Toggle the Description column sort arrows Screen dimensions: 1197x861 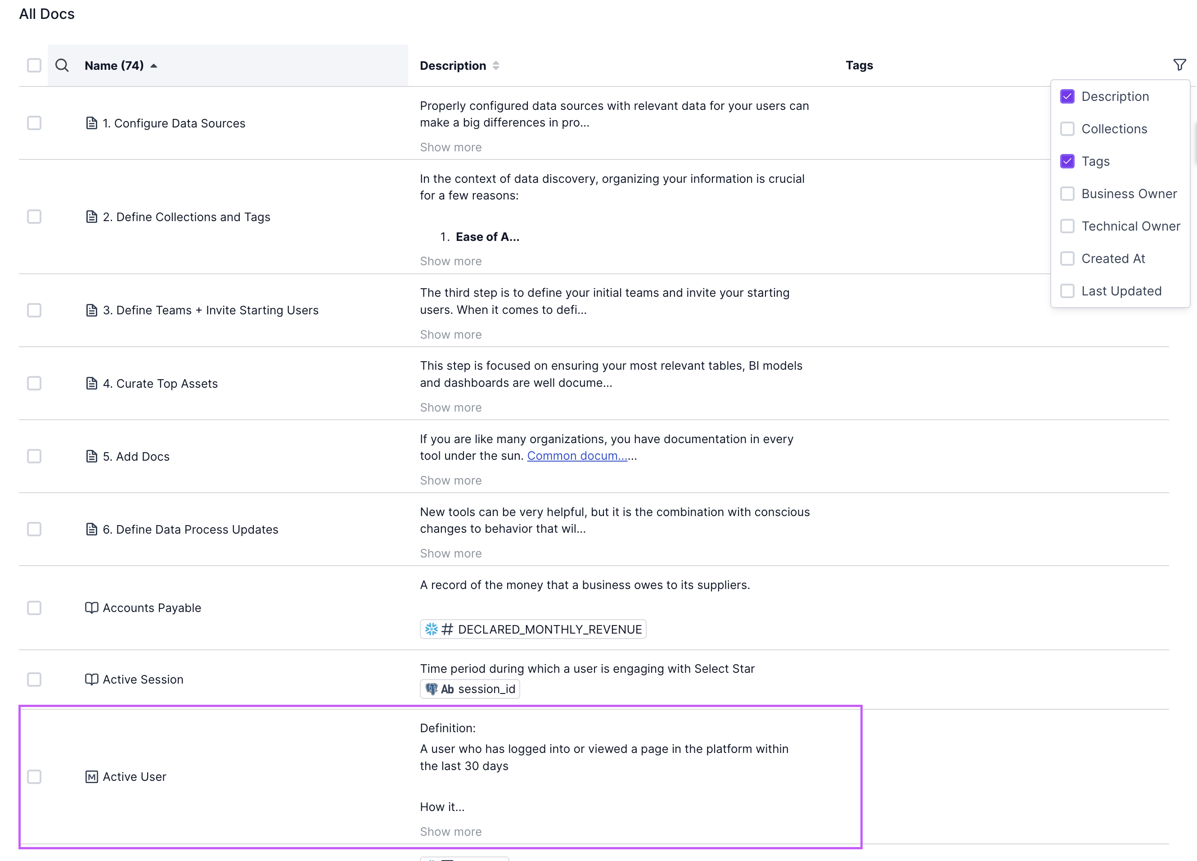(x=495, y=65)
